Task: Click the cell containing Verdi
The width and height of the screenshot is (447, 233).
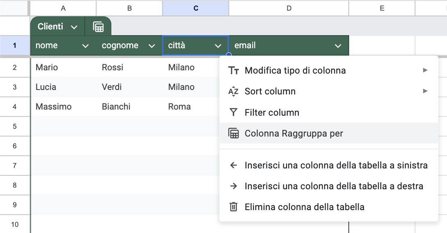Action: pos(129,87)
